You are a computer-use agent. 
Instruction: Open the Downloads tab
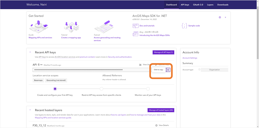pyautogui.click(x=223, y=5)
